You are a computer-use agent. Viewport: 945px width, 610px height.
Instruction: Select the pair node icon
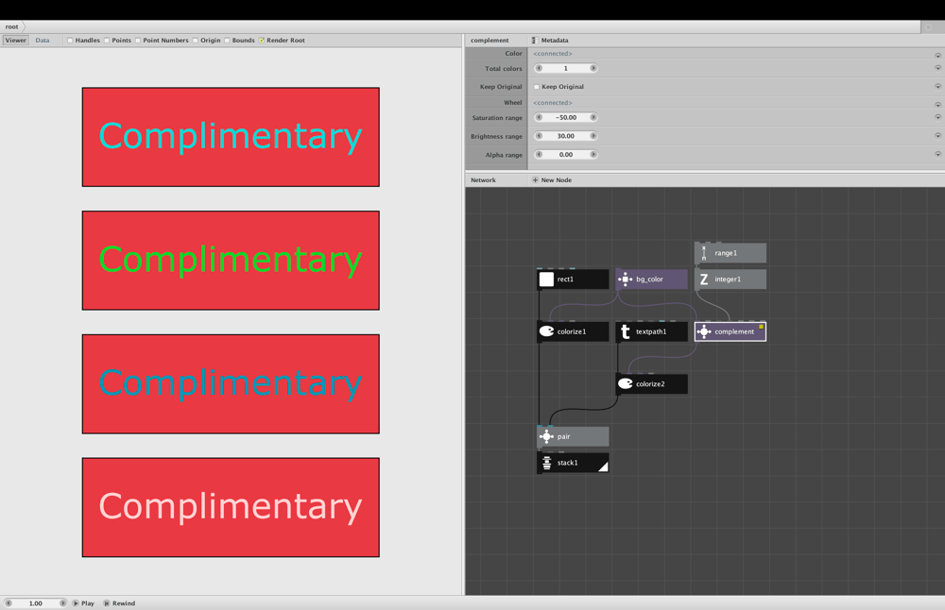(x=546, y=436)
